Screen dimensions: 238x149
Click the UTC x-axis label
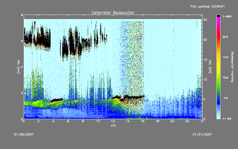(113, 125)
